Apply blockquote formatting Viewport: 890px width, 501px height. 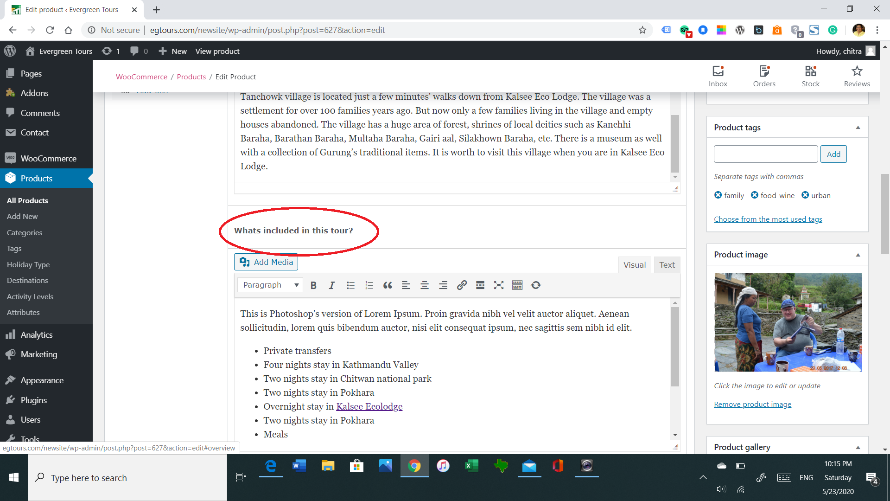(388, 285)
